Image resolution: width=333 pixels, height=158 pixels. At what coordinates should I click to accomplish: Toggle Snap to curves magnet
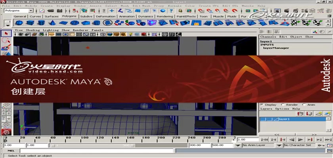click(209, 11)
